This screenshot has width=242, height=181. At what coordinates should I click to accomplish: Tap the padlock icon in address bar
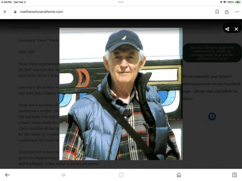pos(15,12)
